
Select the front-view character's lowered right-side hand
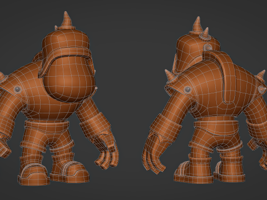(107, 150)
